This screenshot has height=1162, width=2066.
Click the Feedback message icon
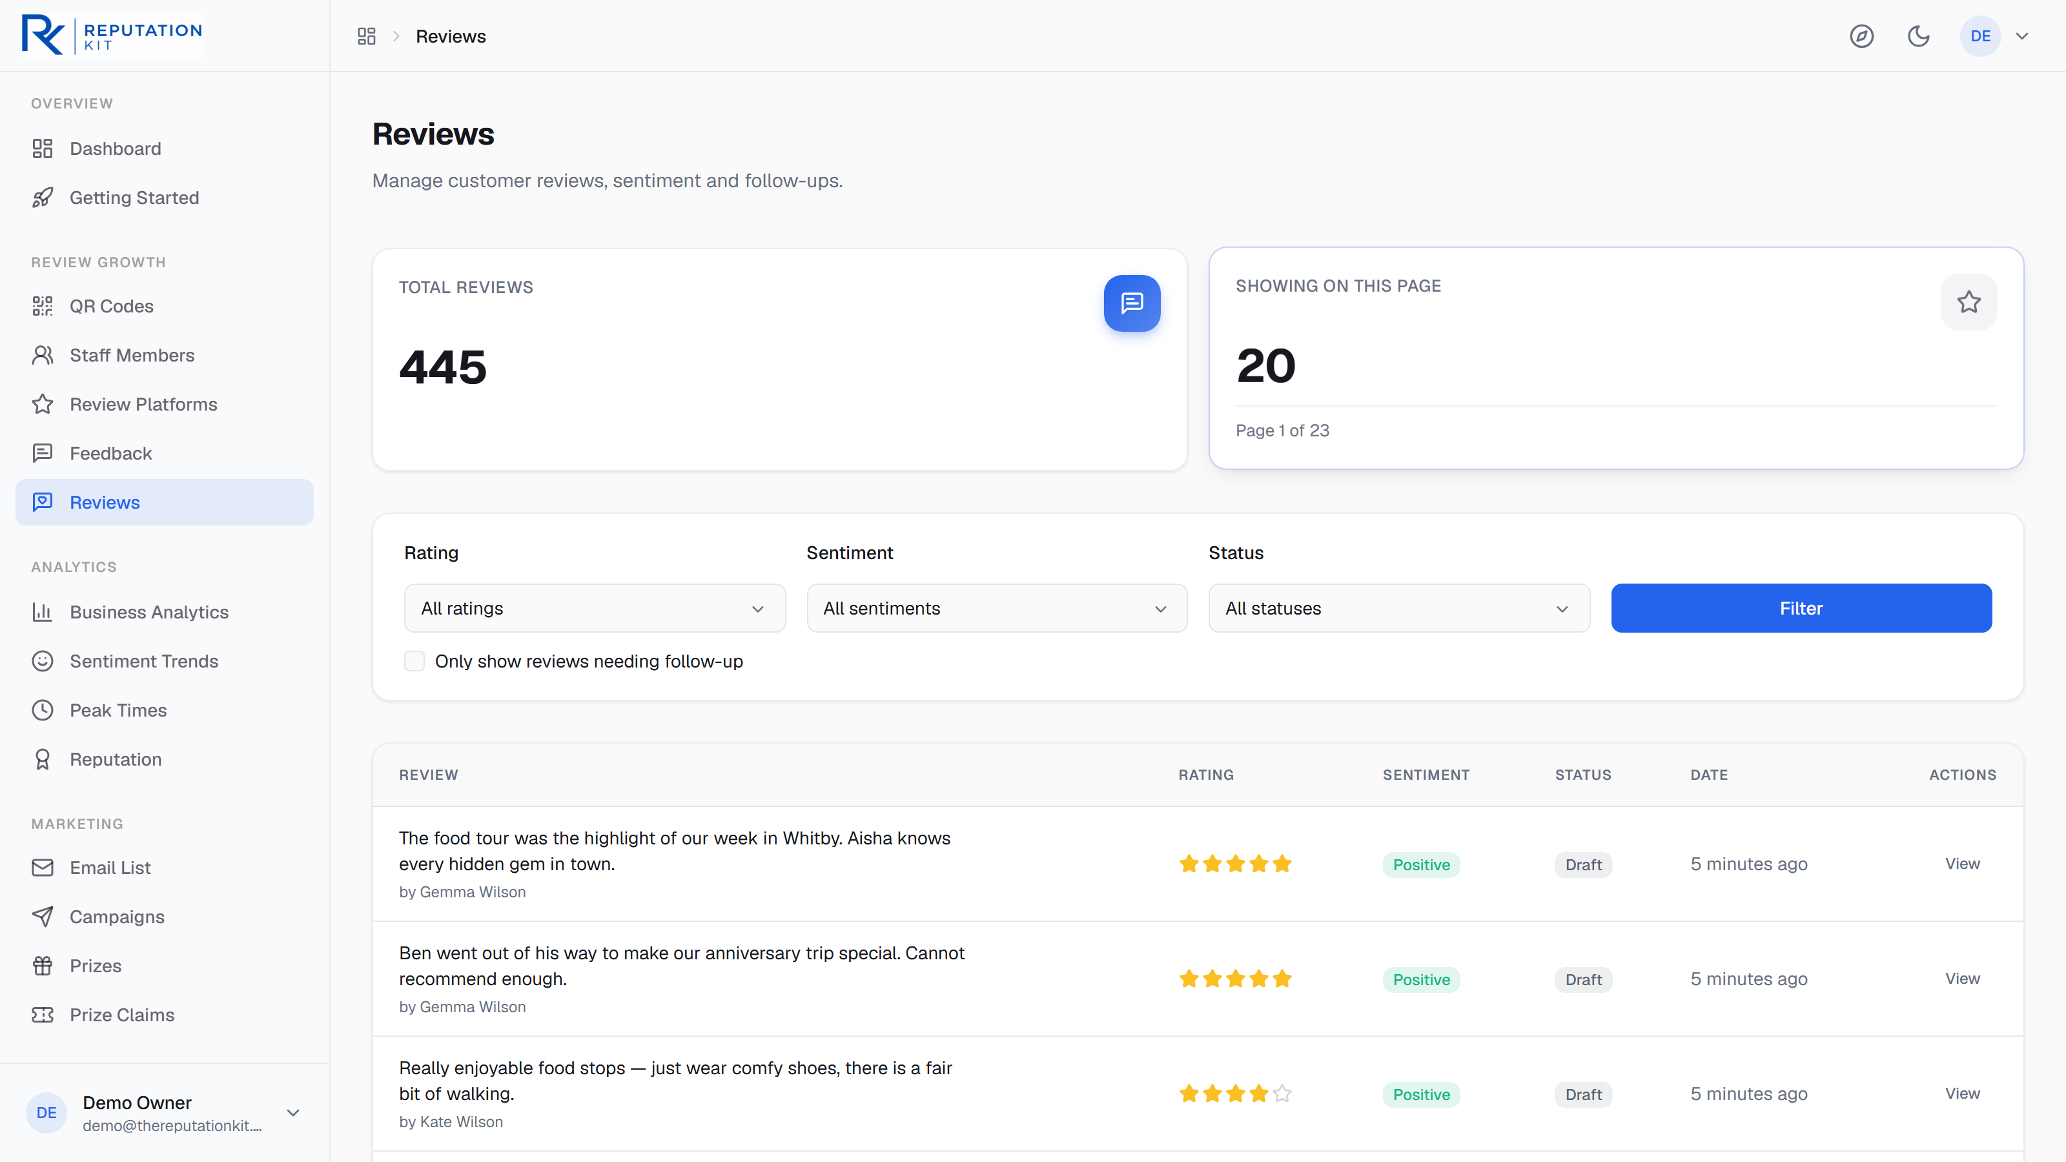43,453
